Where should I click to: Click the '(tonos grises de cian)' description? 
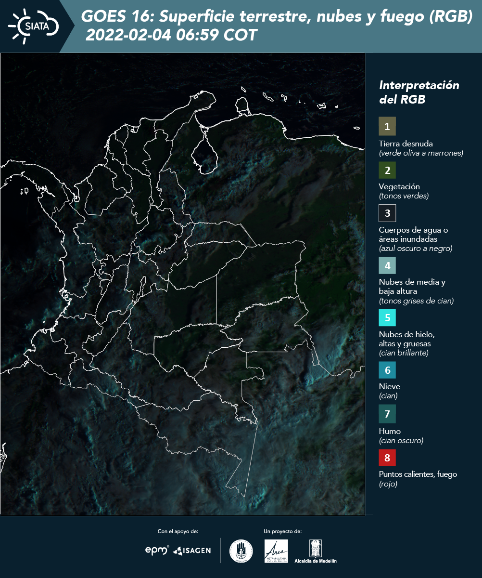pos(417,301)
